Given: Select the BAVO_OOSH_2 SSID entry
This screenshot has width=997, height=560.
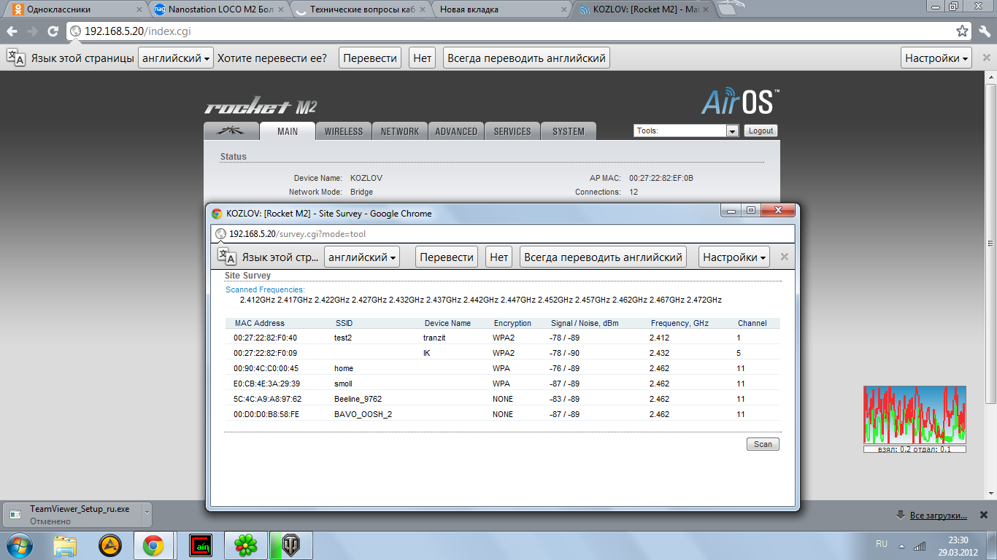Looking at the screenshot, I should click(363, 414).
